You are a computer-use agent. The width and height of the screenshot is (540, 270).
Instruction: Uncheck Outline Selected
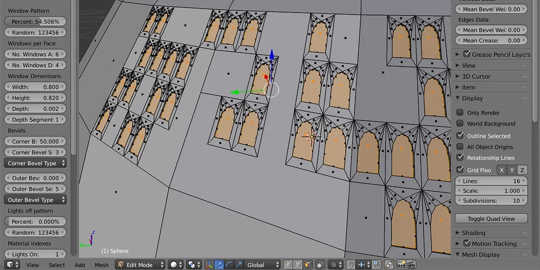click(x=460, y=136)
